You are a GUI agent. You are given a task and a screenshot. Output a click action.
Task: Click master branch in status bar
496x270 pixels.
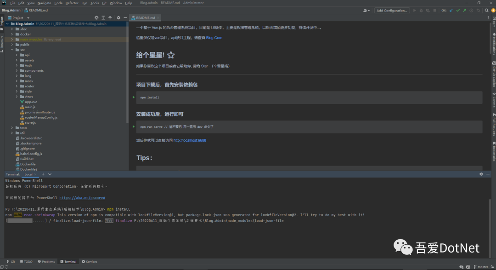(x=481, y=267)
